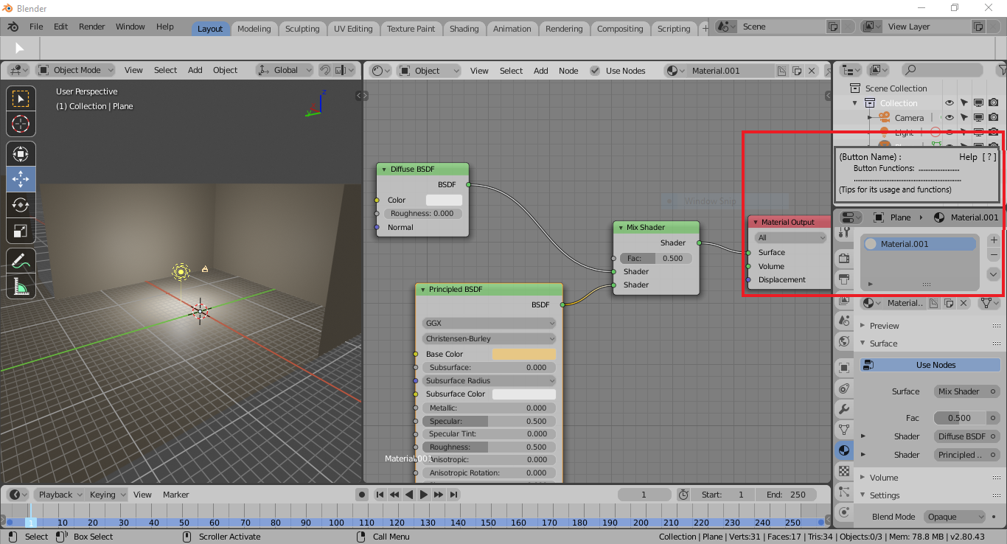Open the GGX distribution dropdown
1007x544 pixels.
(x=489, y=323)
